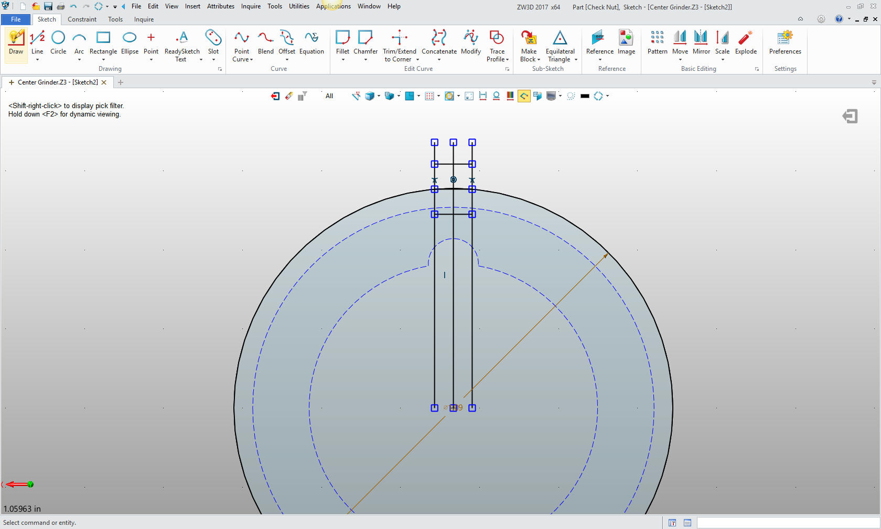Select the Chamfer tool

point(366,42)
